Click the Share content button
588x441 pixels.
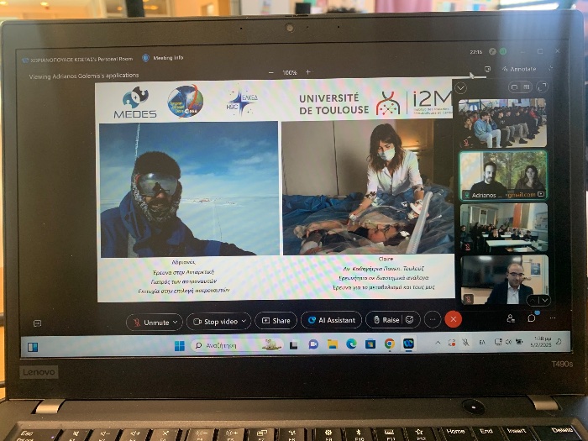[x=275, y=320]
